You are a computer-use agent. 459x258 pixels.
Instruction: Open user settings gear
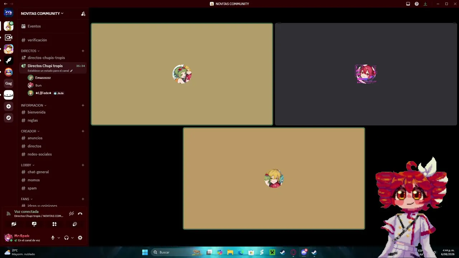point(80,238)
